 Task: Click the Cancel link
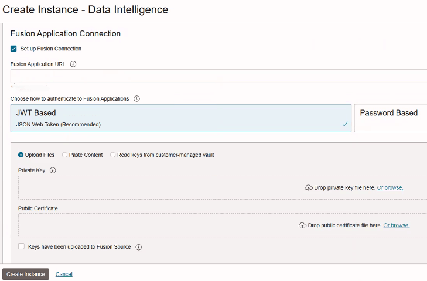[64, 274]
